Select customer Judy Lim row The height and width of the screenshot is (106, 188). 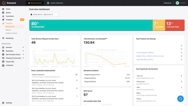coord(159,77)
